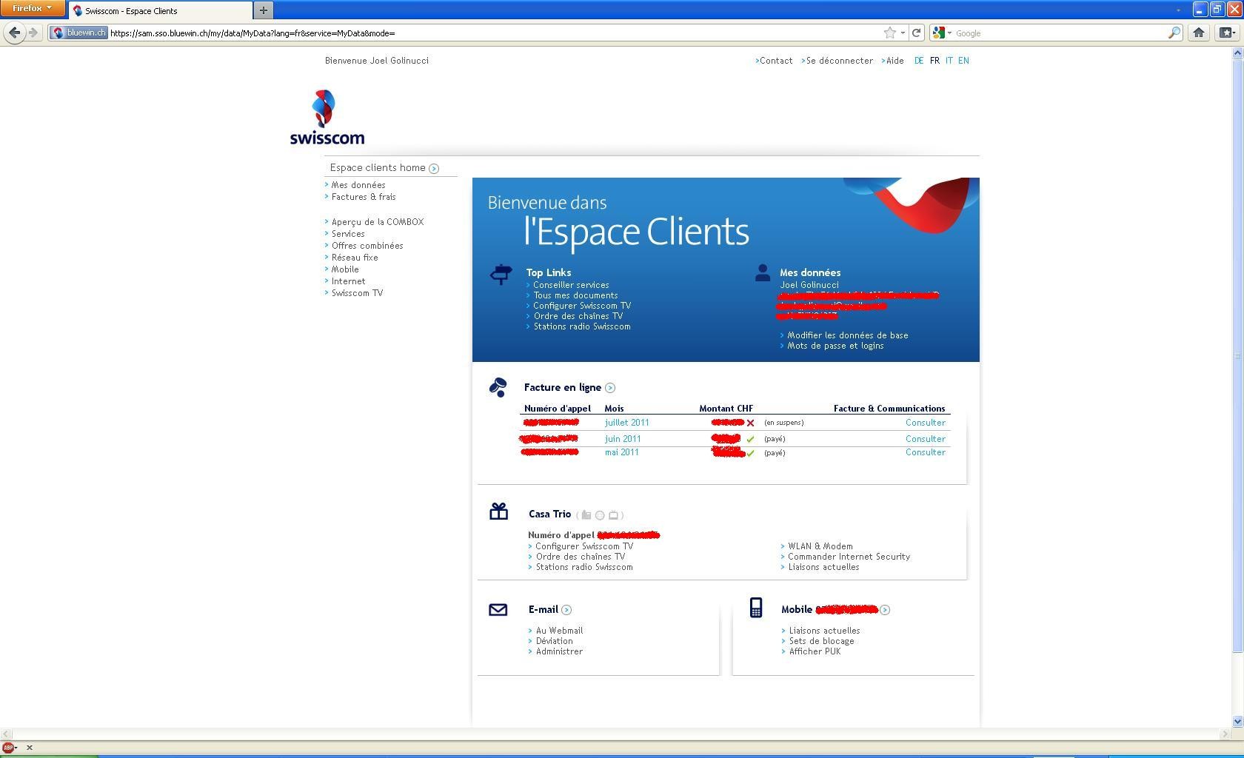This screenshot has width=1244, height=758.
Task: Open Adblock Plus via the ABP icon
Action: [x=7, y=748]
